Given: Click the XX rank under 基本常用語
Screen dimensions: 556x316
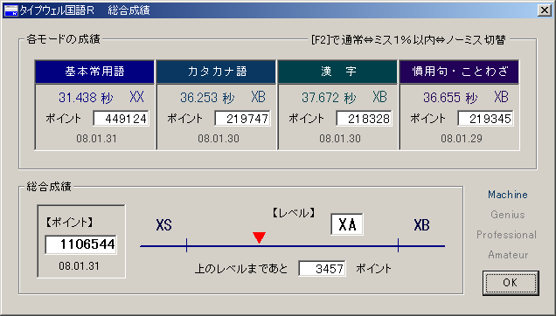Looking at the screenshot, I should coord(136,97).
